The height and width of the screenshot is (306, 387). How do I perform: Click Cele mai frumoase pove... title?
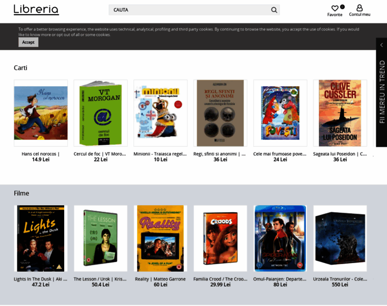coord(280,154)
